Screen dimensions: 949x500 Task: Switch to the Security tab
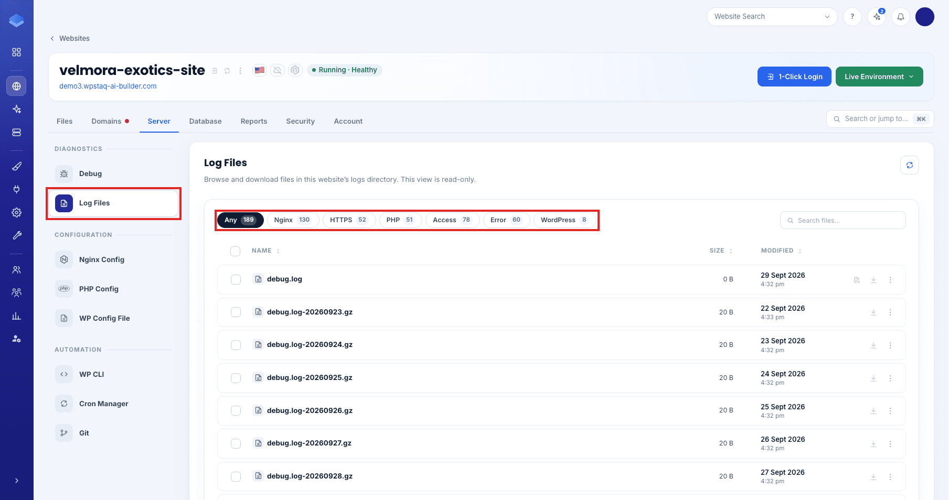(x=301, y=121)
